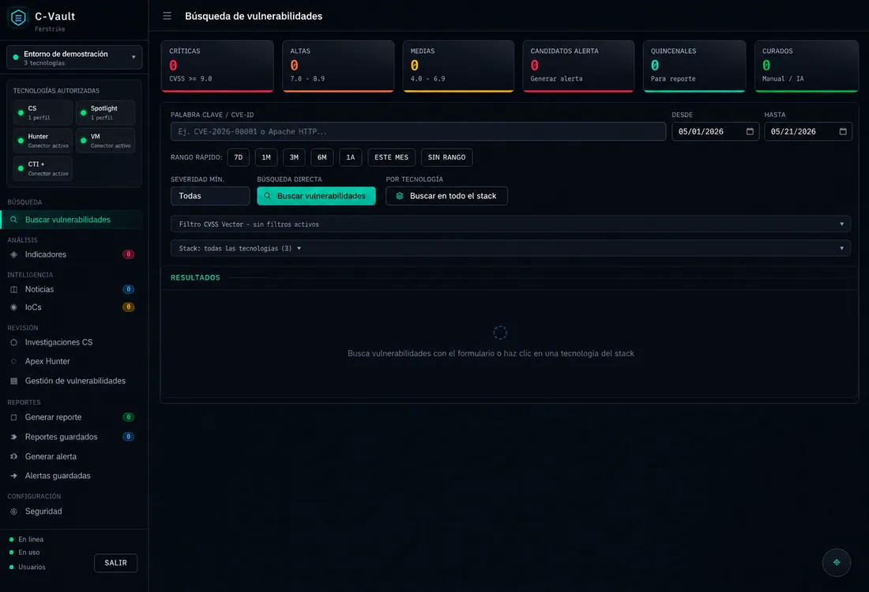Click the magnifier icon inside green search button
Screen dimensions: 869x592
[x=267, y=196]
